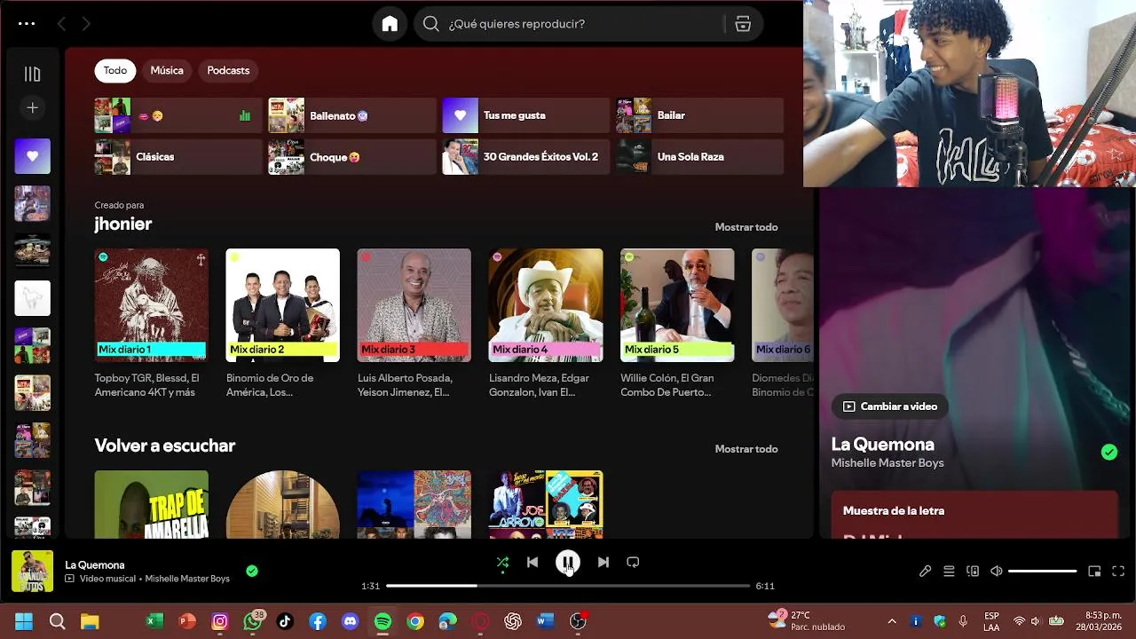Click Mostrar todo beside jhonier section
The width and height of the screenshot is (1136, 639).
tap(746, 227)
